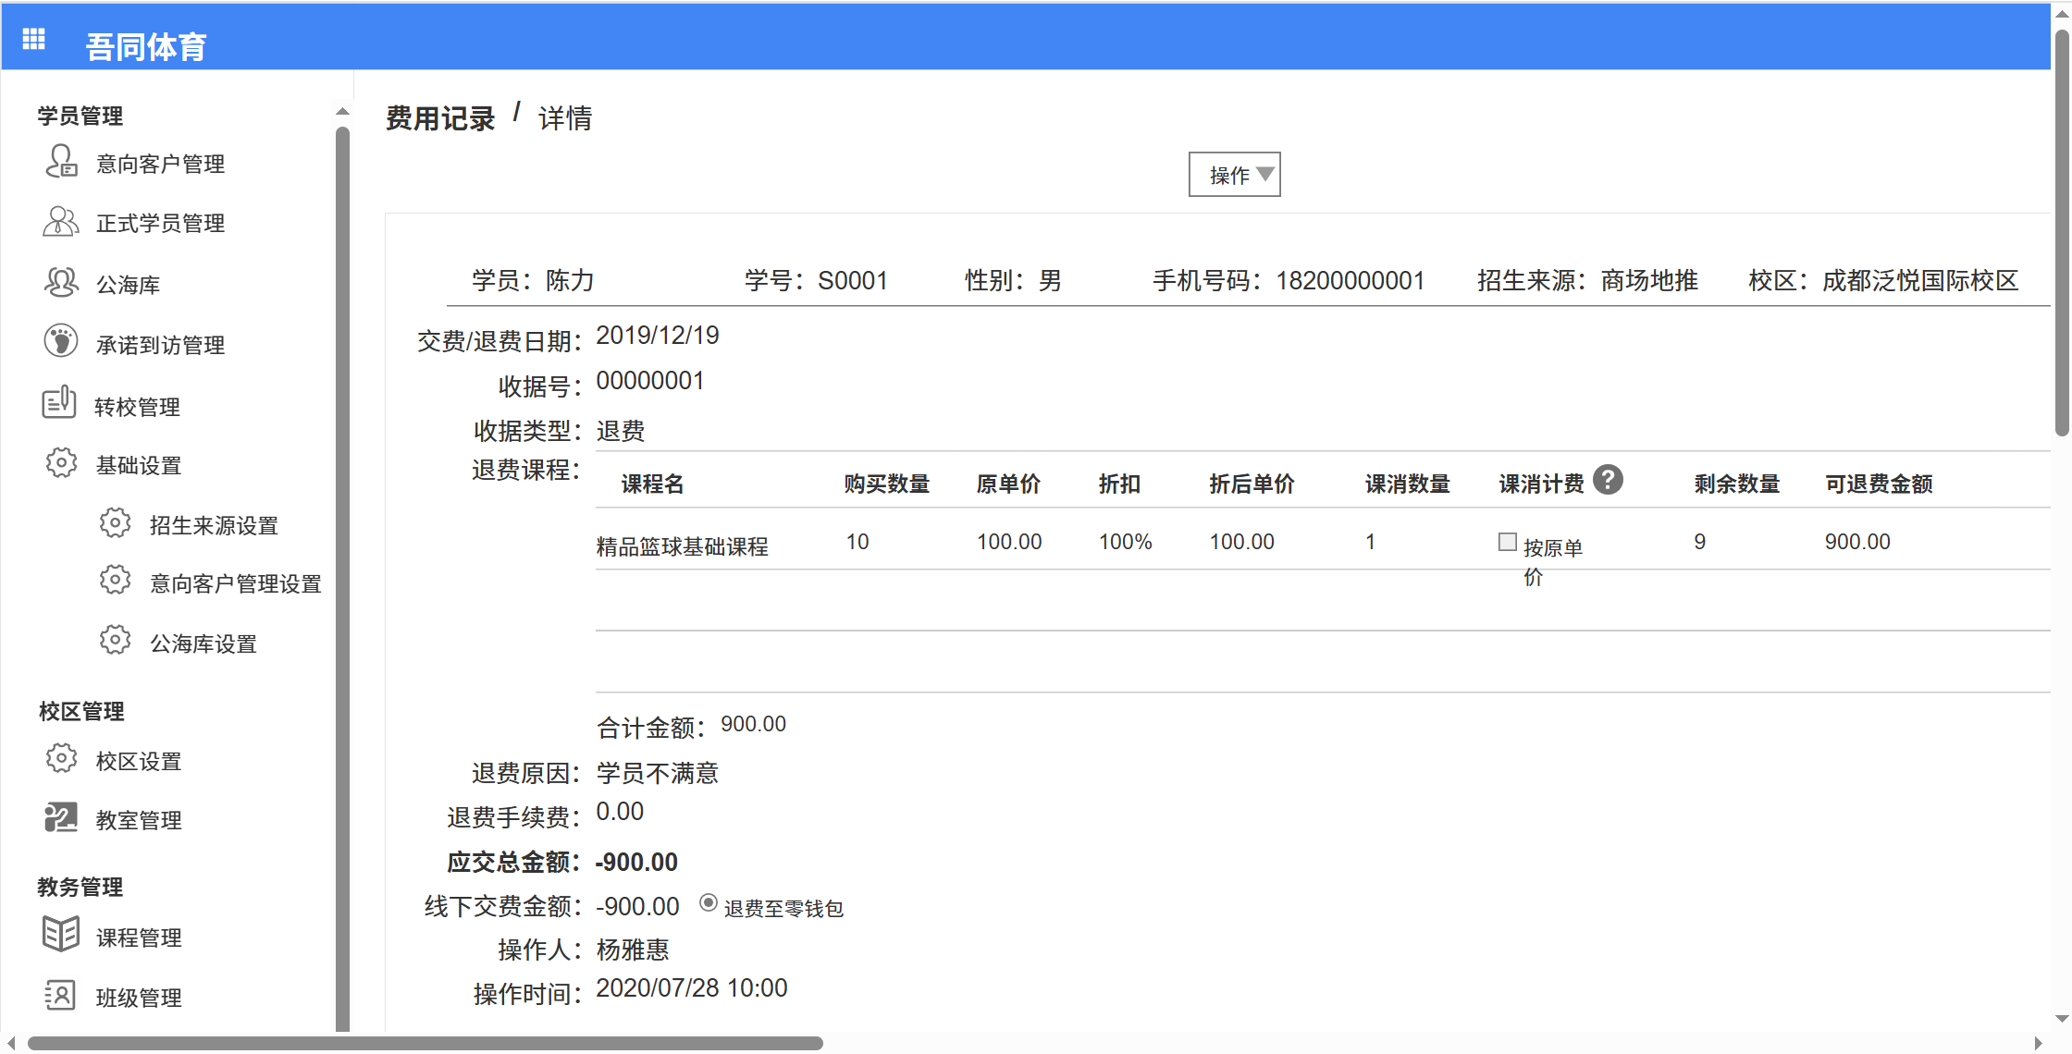Select 教室管理 in the sidebar
The width and height of the screenshot is (2072, 1054).
point(138,819)
